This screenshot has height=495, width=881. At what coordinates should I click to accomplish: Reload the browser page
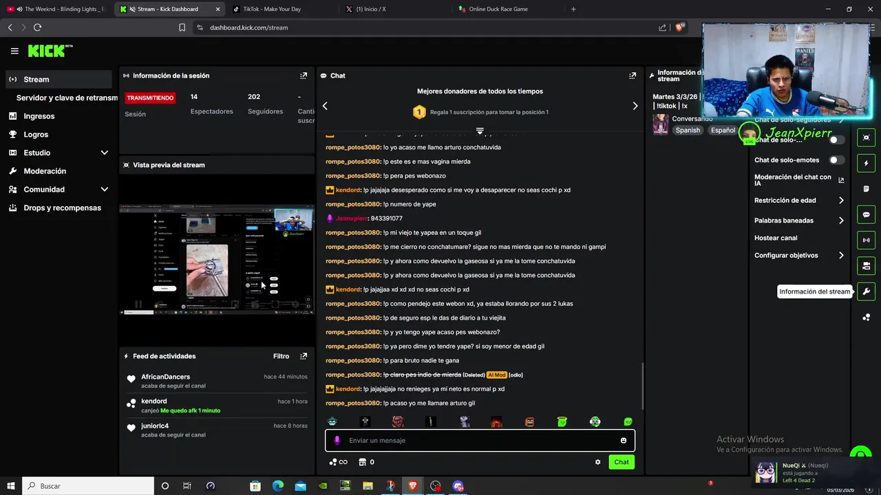click(x=37, y=27)
